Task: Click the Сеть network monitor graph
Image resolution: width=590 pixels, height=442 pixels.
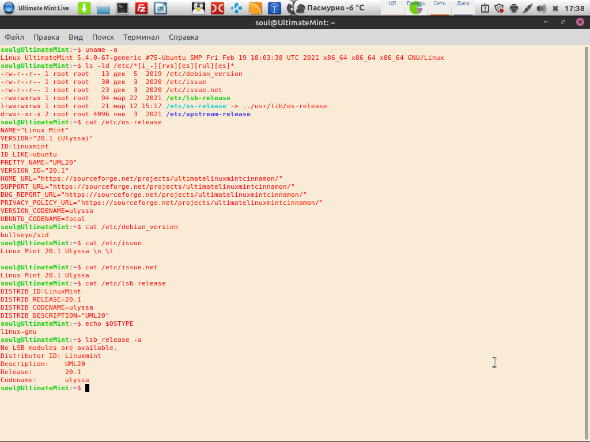Action: (440, 8)
